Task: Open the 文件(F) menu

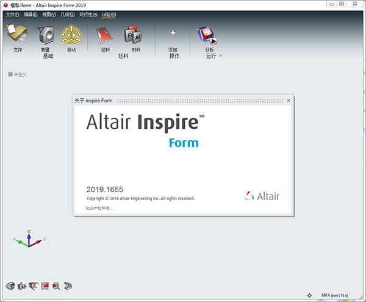Action: [12, 15]
